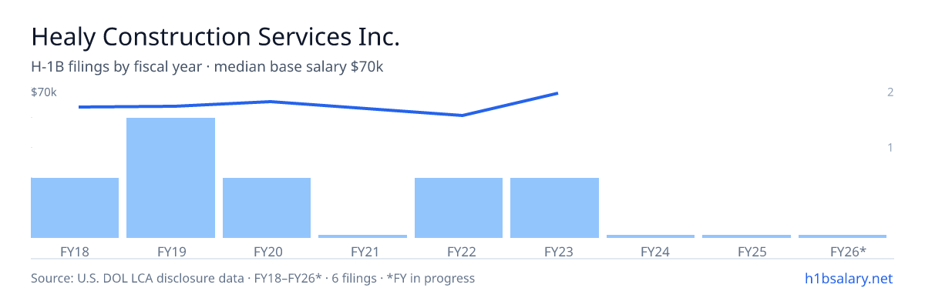Click the FY19 axis label
Viewport: 925px width, 308px height.
170,252
